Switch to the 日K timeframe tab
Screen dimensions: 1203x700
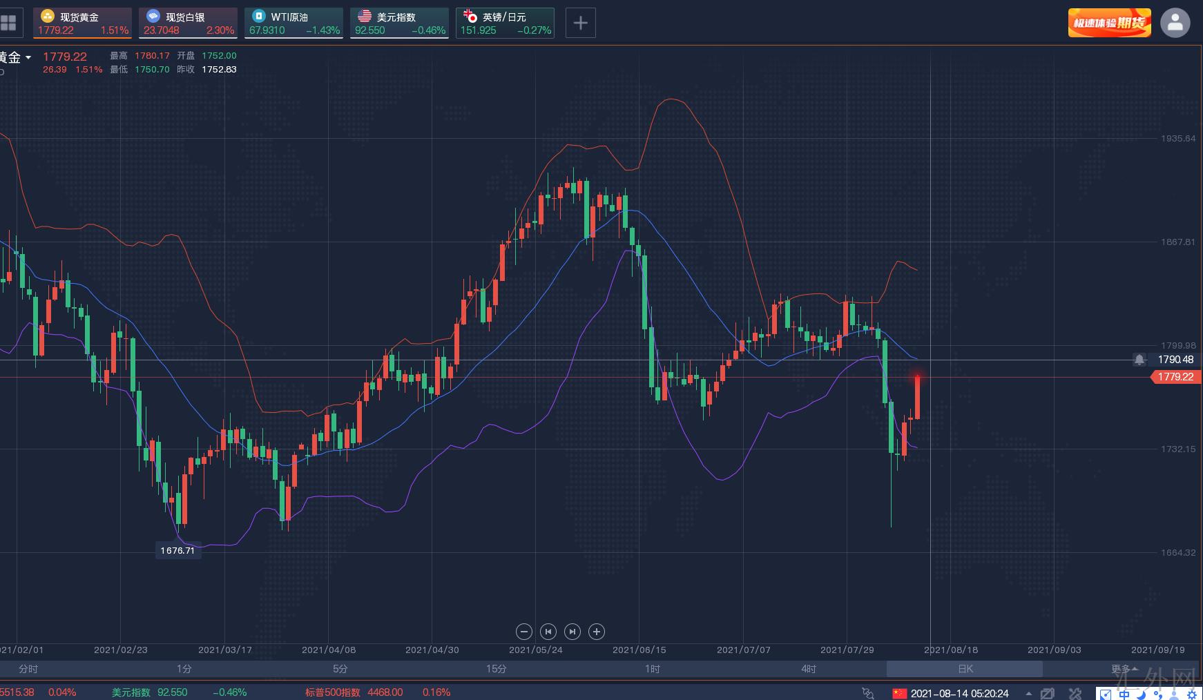point(965,669)
